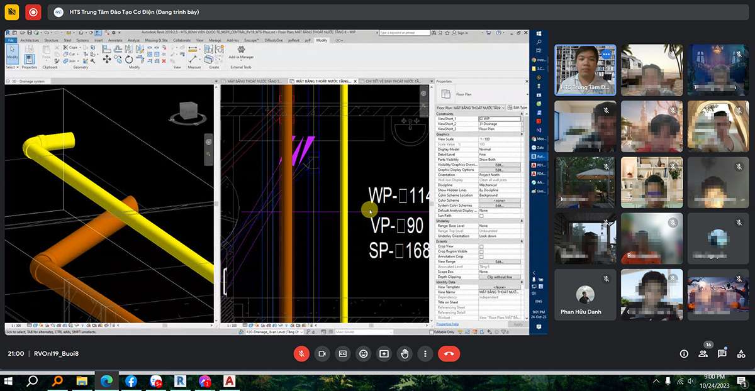
Task: Select the HTS Trung Tâm presenter video tile
Action: 585,69
